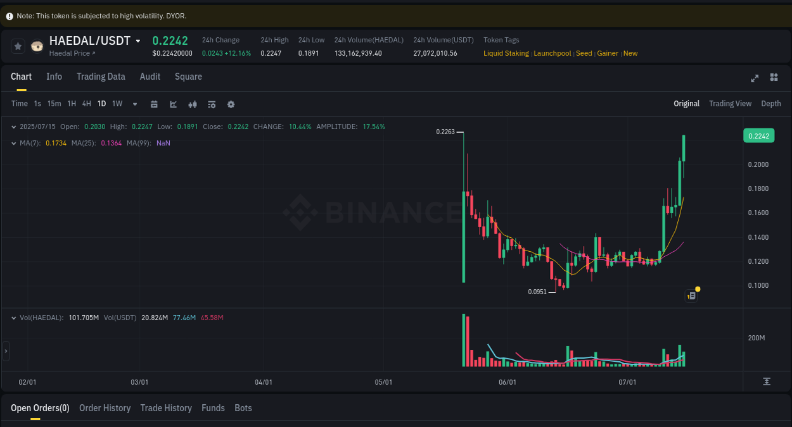
Task: Open the date range calendar icon
Action: [154, 104]
